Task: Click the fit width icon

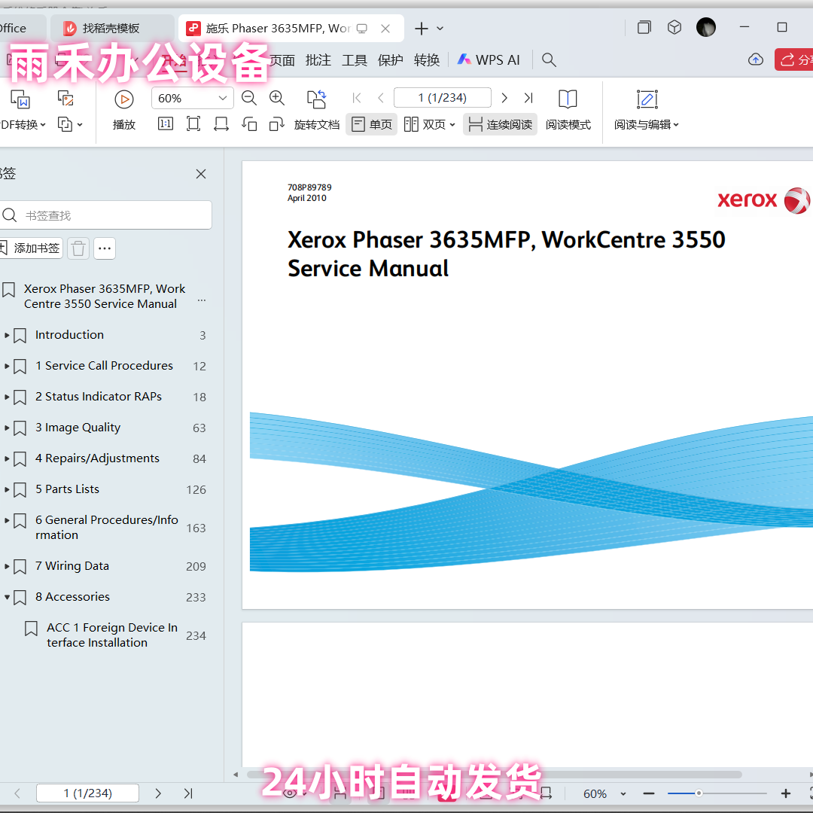Action: click(x=221, y=124)
